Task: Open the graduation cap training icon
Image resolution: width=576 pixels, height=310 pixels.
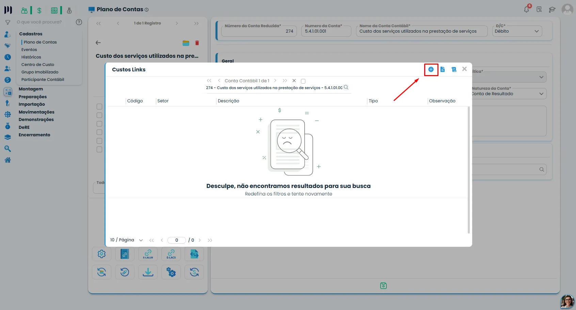Action: coord(552,10)
